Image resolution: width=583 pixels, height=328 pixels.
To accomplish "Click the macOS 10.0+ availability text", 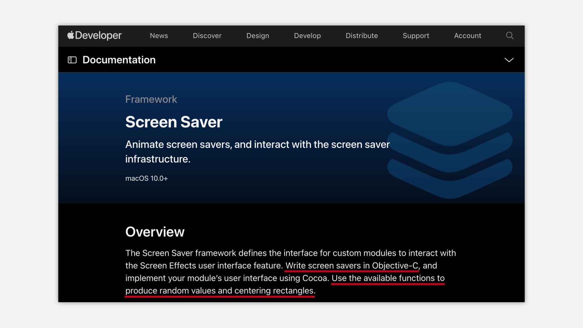I will (146, 178).
